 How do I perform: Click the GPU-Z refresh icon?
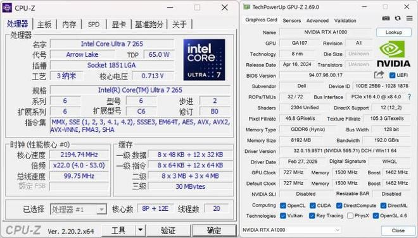click(x=398, y=18)
